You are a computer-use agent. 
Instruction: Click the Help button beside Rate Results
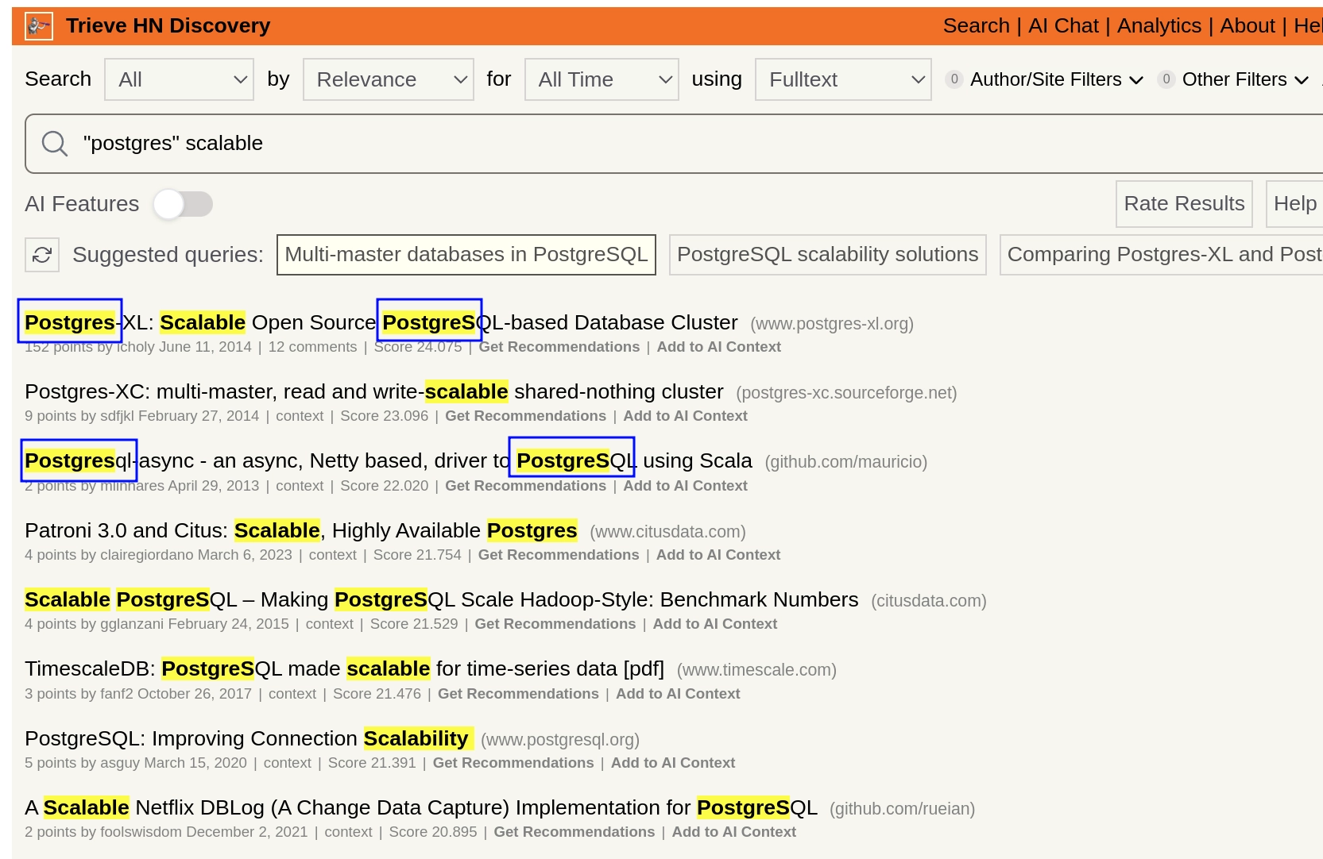click(1295, 204)
